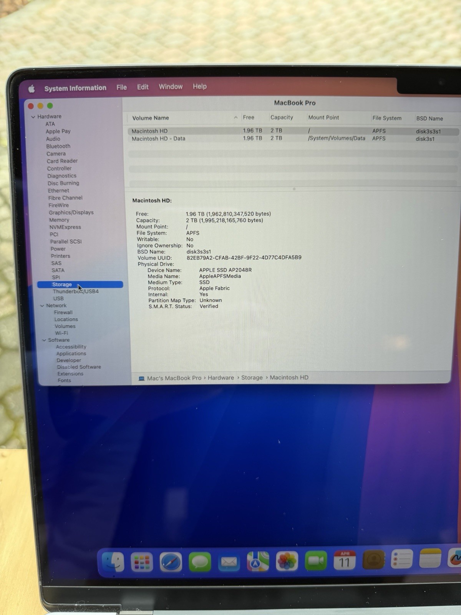This screenshot has height=615, width=461.
Task: Open Notes from the Dock
Action: pyautogui.click(x=430, y=558)
